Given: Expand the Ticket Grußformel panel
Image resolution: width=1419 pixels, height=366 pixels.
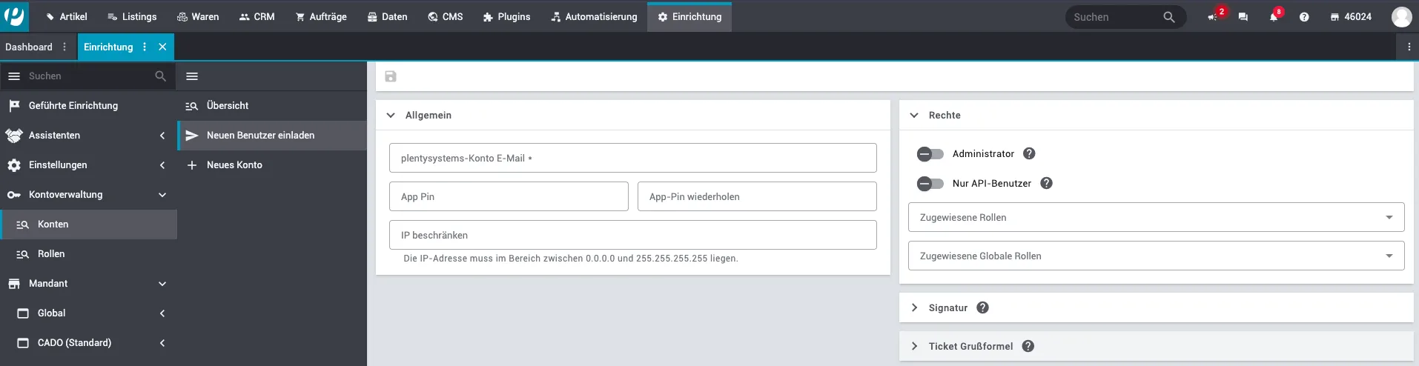Looking at the screenshot, I should tap(914, 346).
